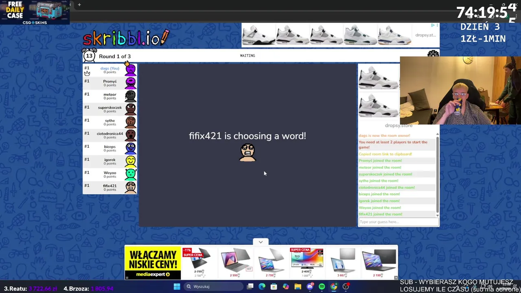Click the SUPER CENA TV product ad
521x293 pixels.
[x=306, y=262]
